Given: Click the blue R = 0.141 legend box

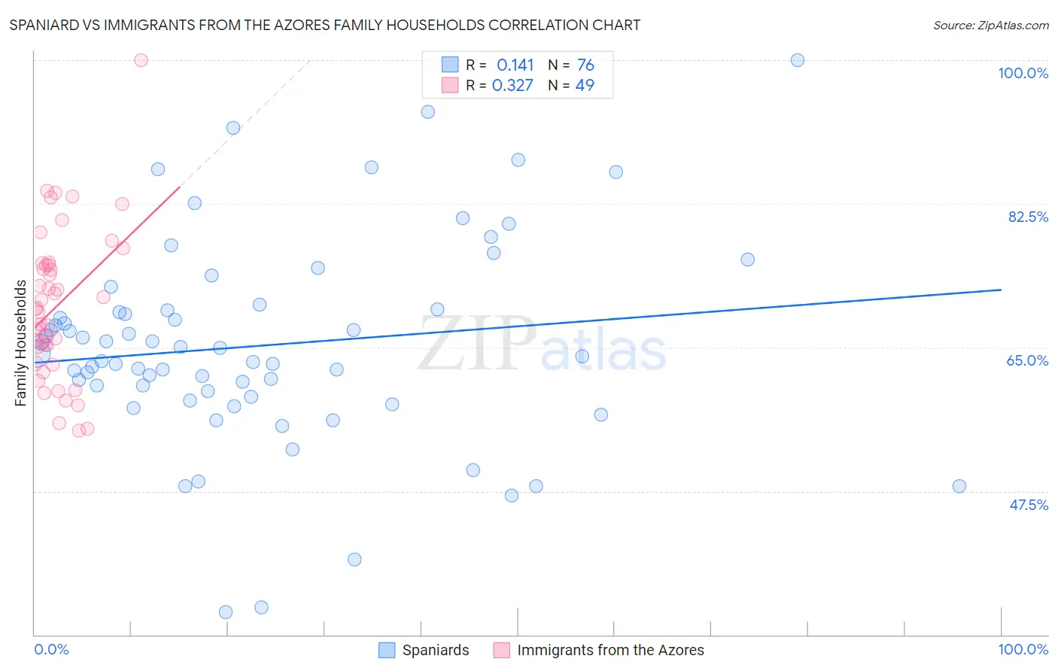Looking at the screenshot, I should pyautogui.click(x=450, y=65).
